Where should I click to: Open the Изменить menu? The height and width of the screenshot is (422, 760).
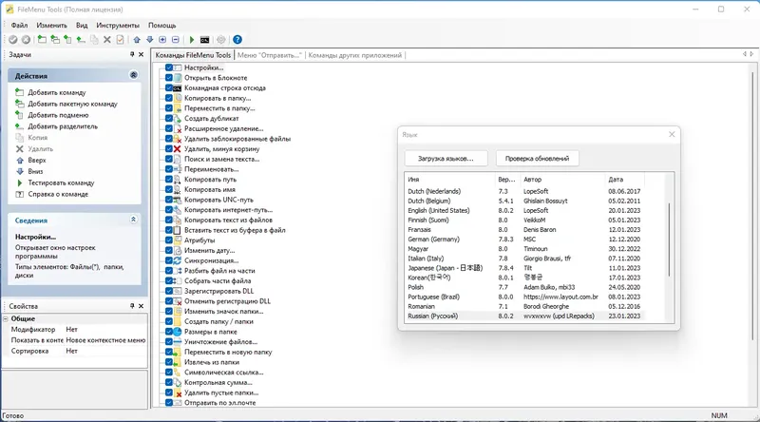[x=51, y=26]
